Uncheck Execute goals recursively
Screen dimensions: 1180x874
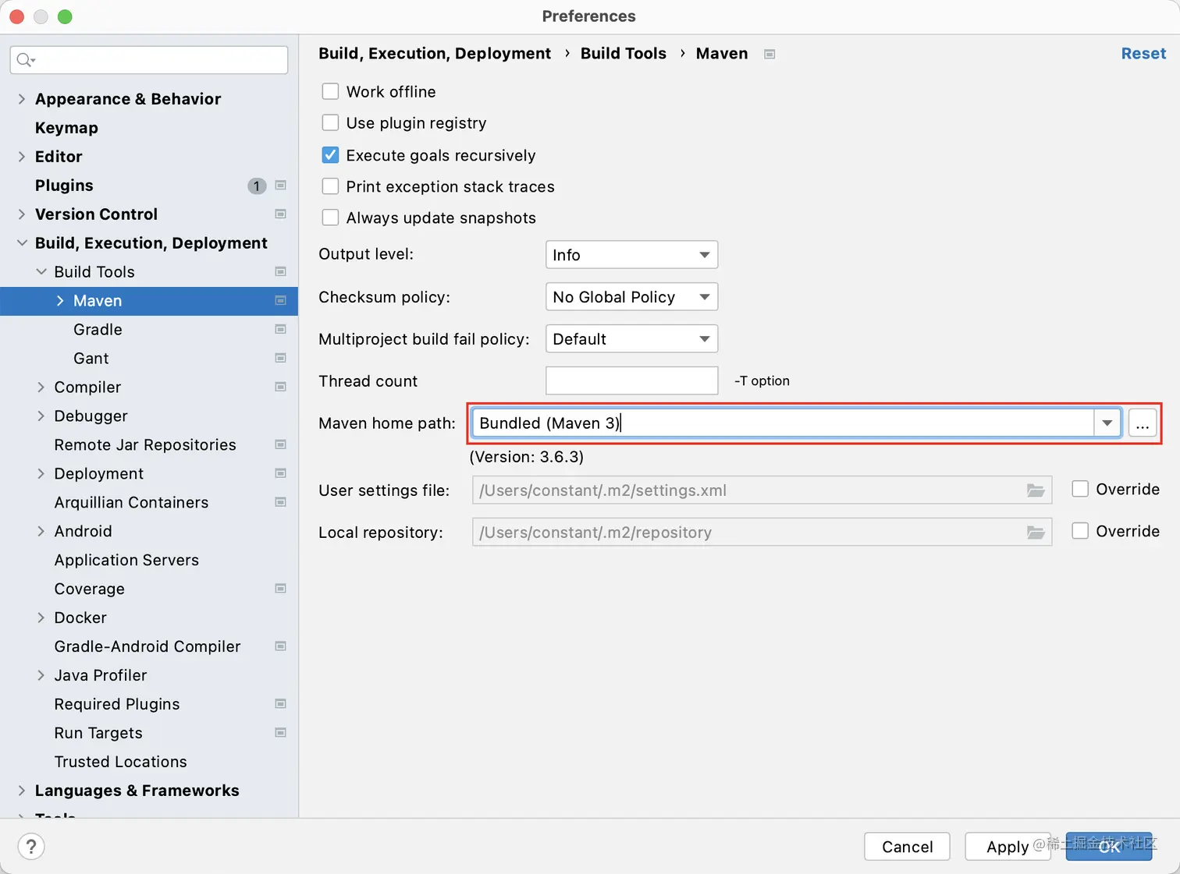click(331, 155)
